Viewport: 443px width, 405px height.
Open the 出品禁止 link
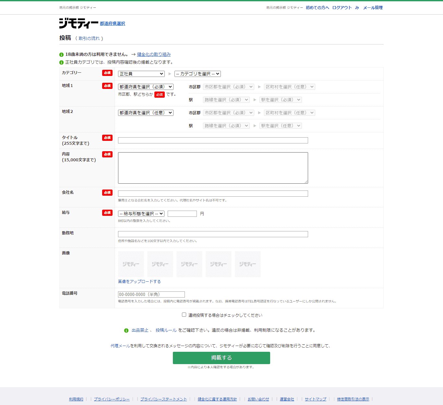click(x=140, y=330)
